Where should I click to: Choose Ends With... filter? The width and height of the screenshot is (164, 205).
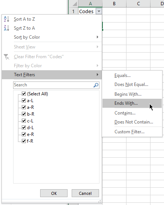pyautogui.click(x=132, y=103)
